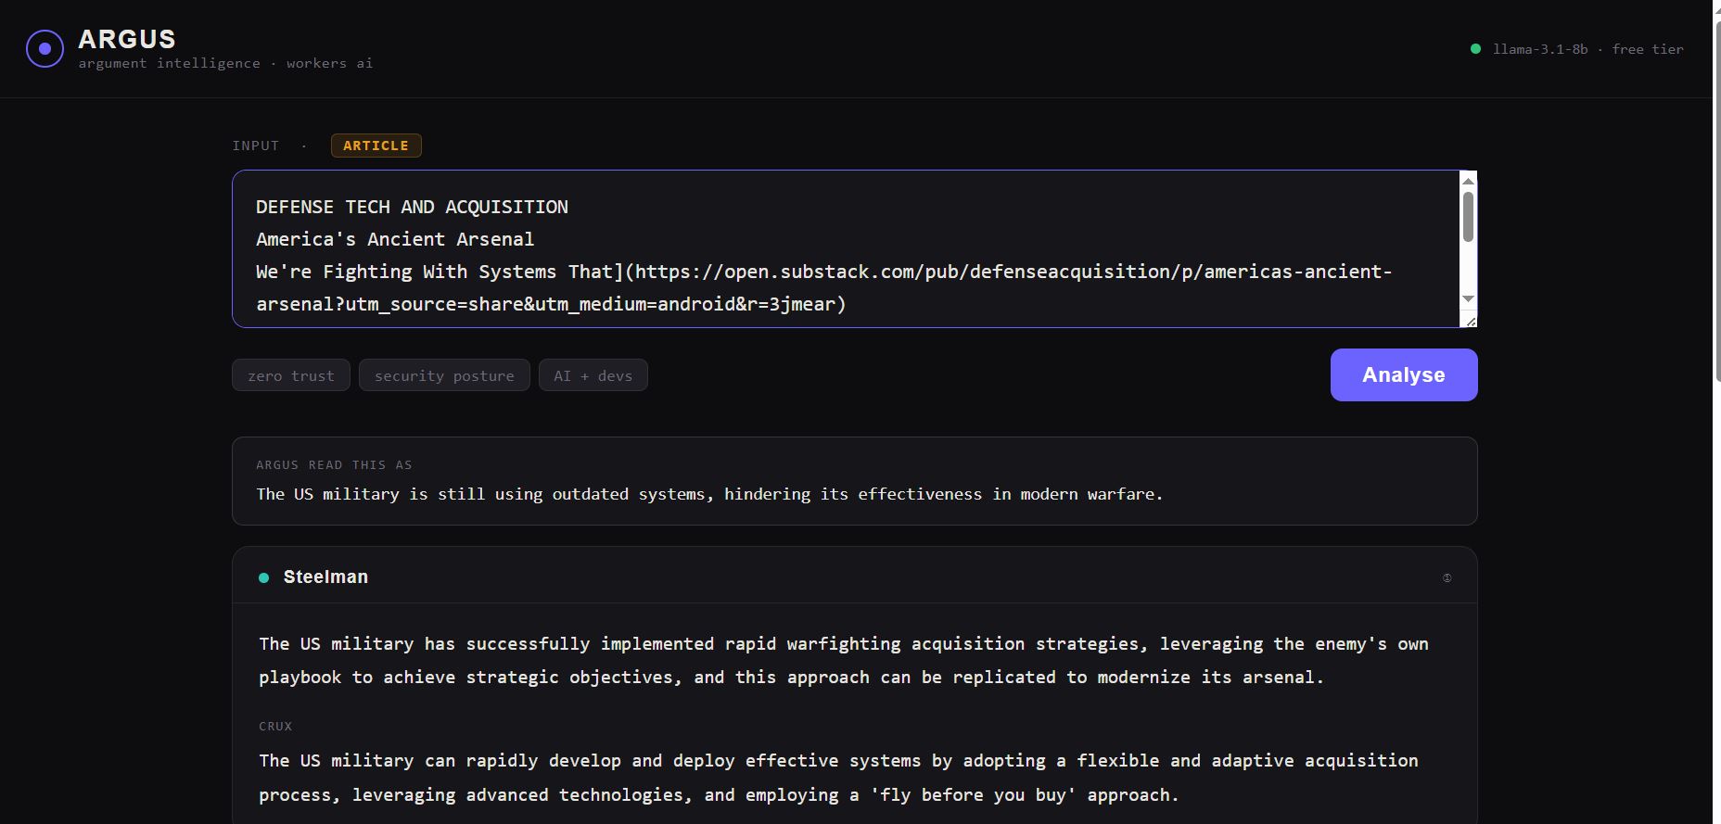Screen dimensions: 1721x824
Task: Click the orange ARTICLE badge
Action: coord(376,146)
